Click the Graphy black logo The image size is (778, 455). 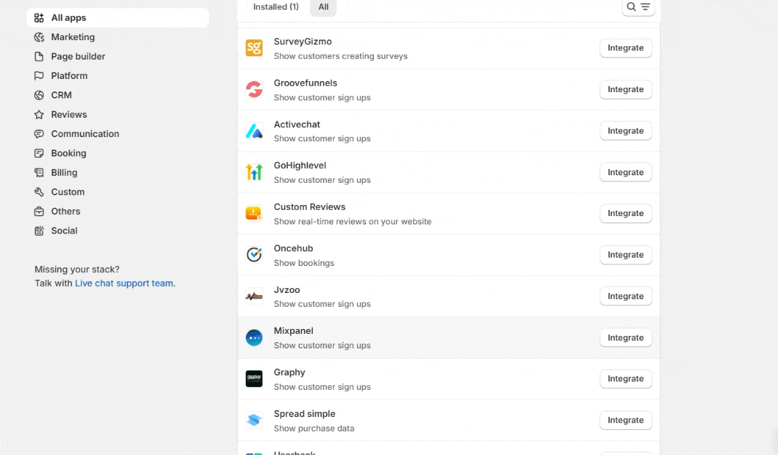pyautogui.click(x=254, y=379)
